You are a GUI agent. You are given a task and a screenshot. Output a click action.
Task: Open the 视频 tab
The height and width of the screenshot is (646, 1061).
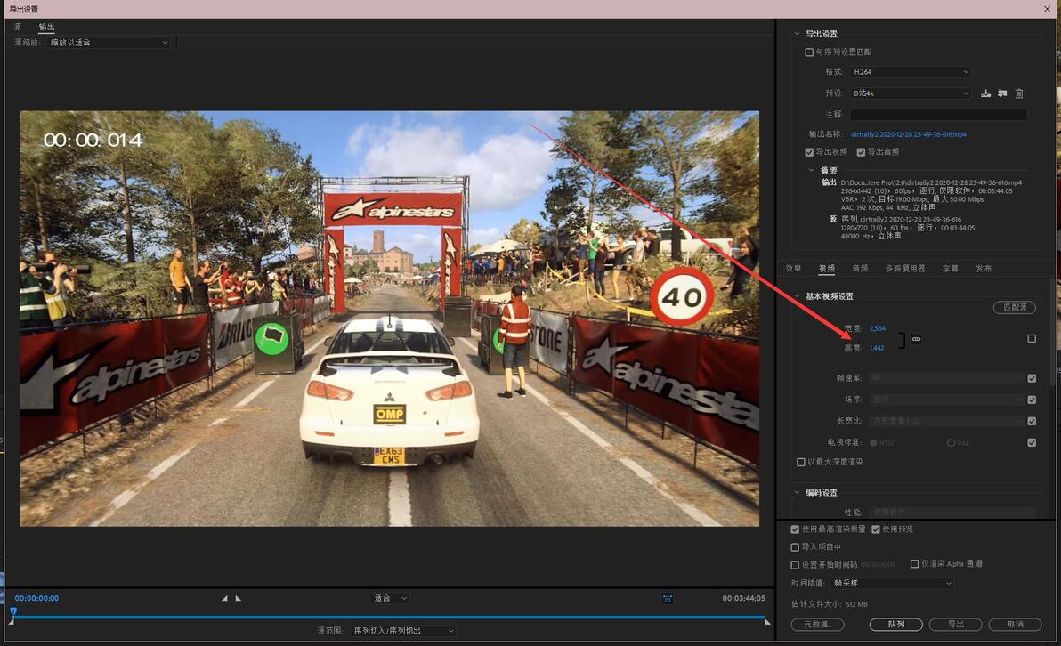click(x=827, y=269)
